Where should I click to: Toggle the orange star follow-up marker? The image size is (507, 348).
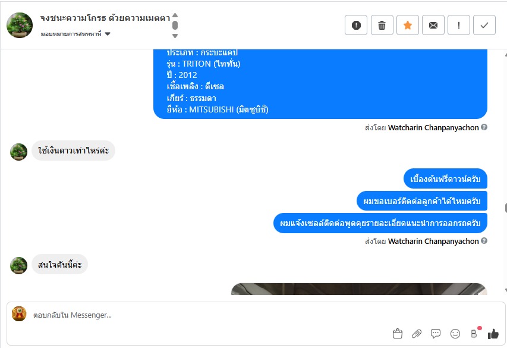408,25
